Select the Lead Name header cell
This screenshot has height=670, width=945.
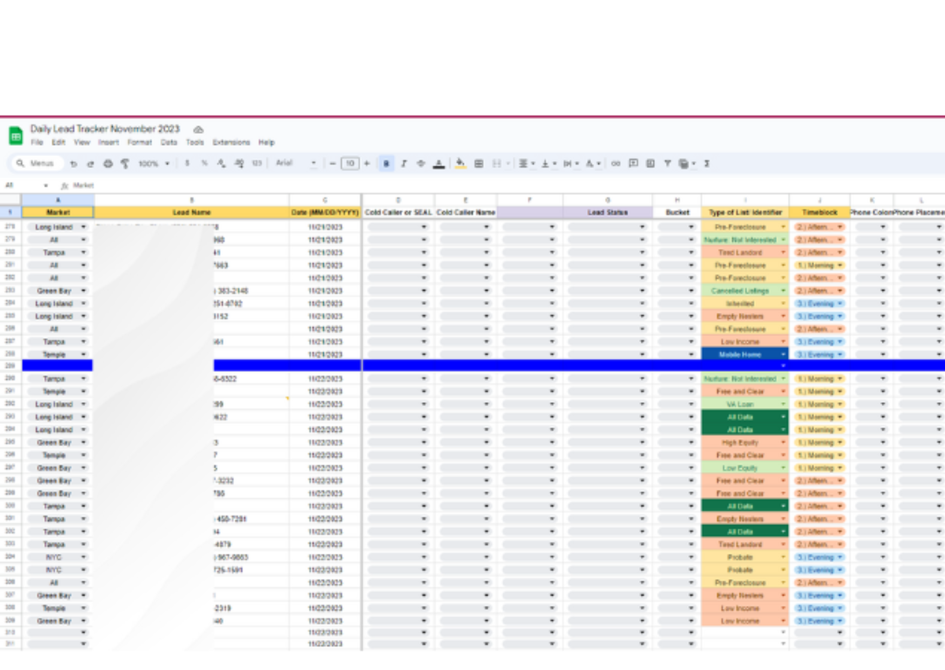tap(191, 212)
